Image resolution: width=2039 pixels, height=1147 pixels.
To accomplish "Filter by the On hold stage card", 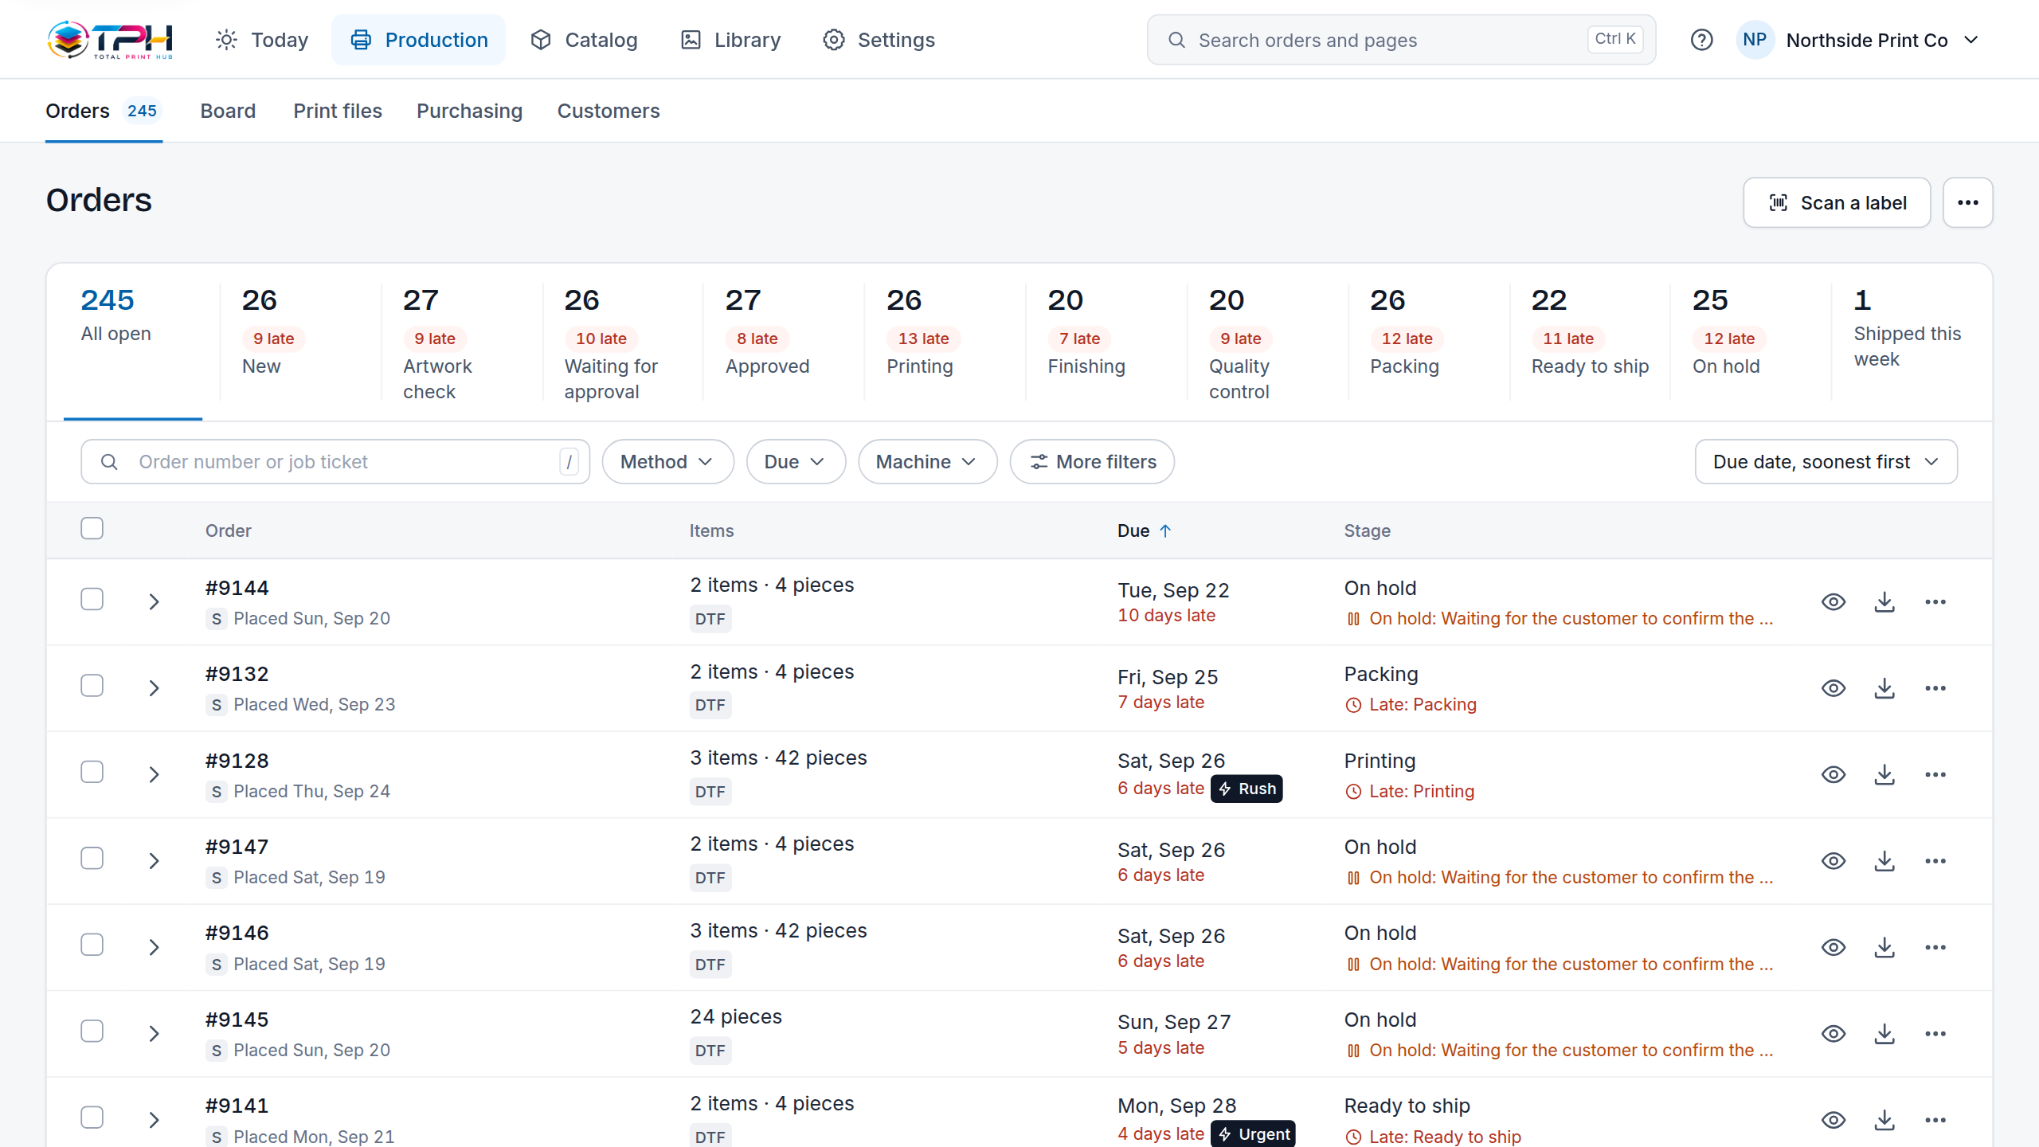I will 1750,343.
